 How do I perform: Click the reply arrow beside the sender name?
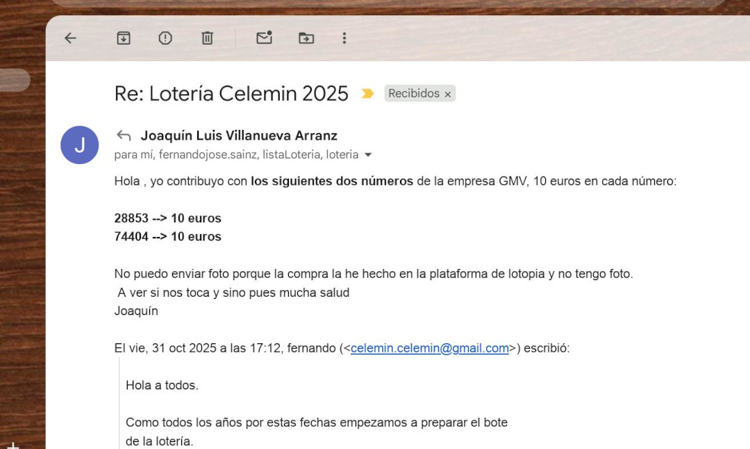[124, 136]
